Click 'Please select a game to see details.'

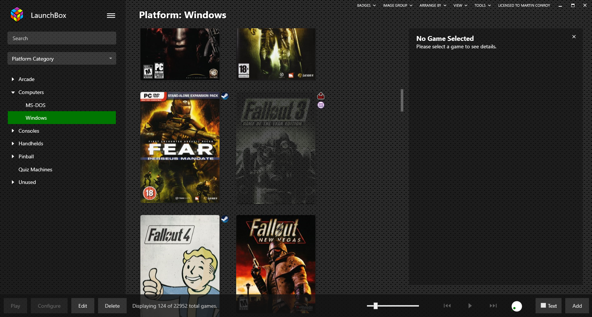[x=456, y=46]
